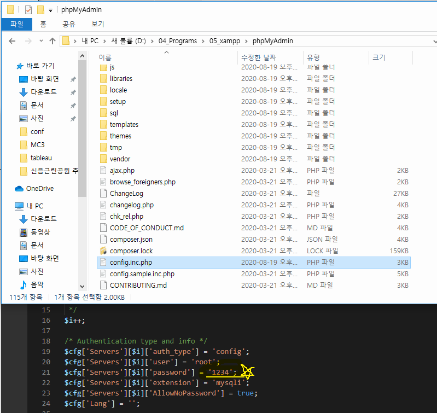Click the 'root' user value in code editor
437x413 pixels.
203,362
